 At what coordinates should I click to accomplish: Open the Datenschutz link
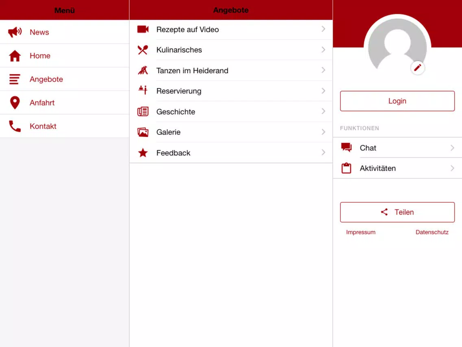(432, 232)
